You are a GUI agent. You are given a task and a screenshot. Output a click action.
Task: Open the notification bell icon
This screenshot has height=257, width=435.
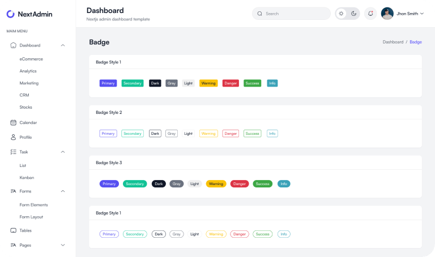pyautogui.click(x=370, y=14)
